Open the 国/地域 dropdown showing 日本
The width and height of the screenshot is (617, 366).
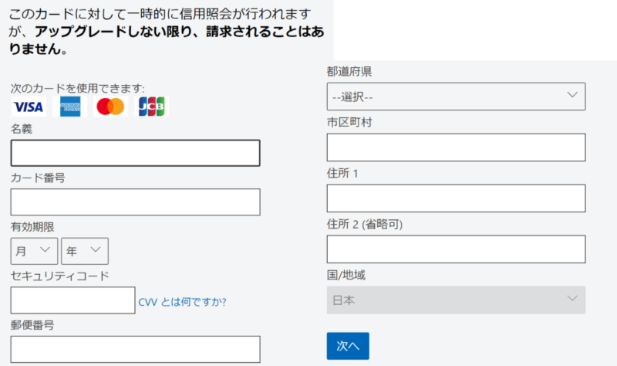click(x=455, y=300)
